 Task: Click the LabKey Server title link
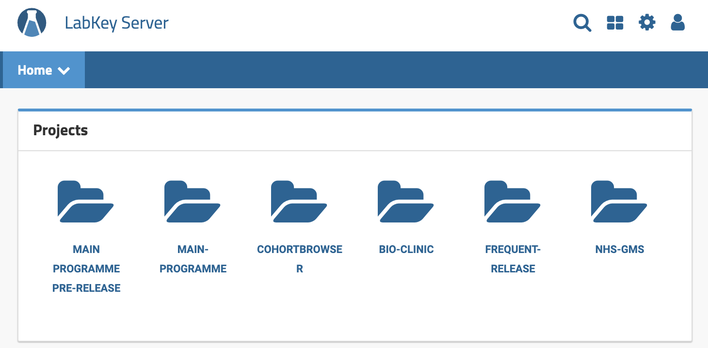(116, 23)
